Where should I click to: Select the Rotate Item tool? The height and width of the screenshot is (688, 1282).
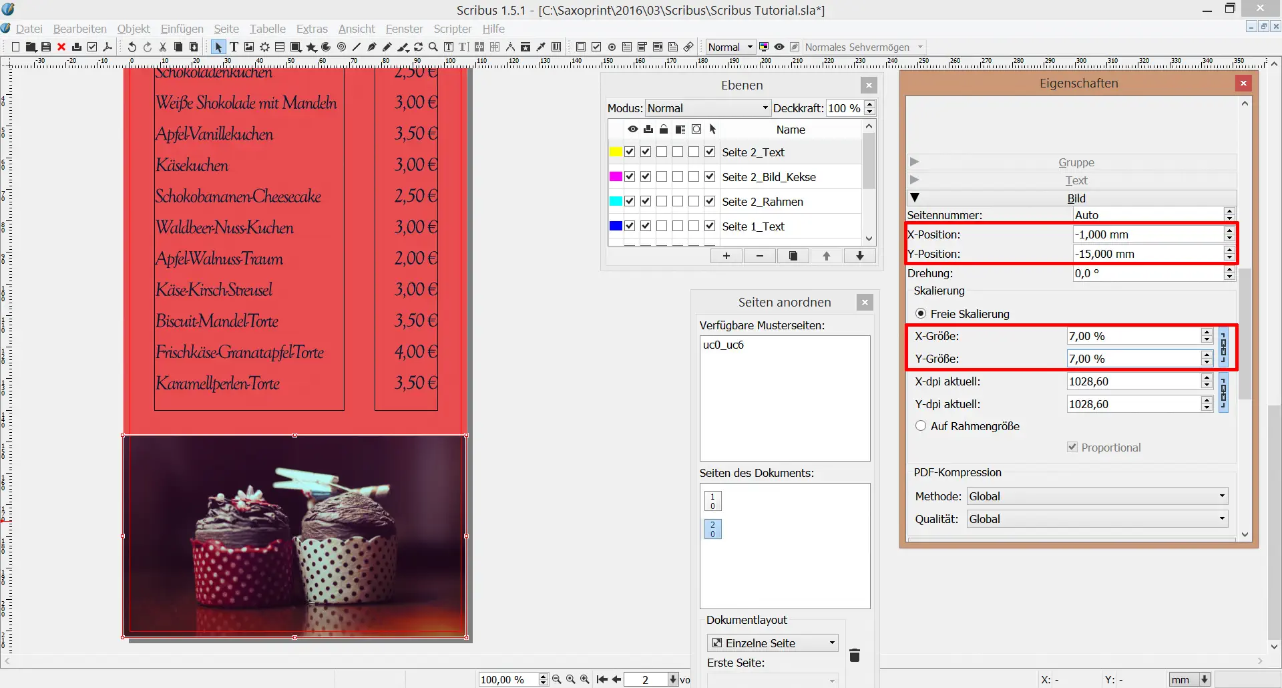[419, 47]
